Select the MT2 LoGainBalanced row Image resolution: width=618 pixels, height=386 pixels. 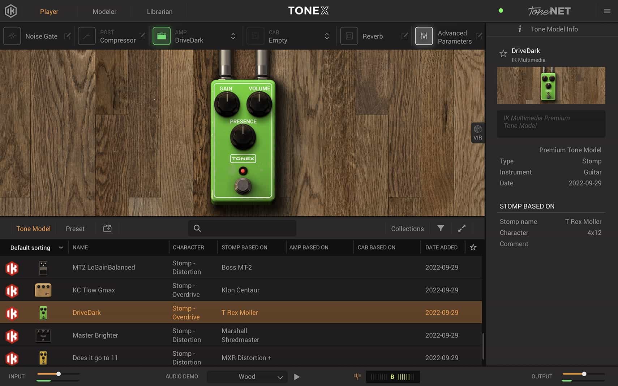[x=241, y=267]
